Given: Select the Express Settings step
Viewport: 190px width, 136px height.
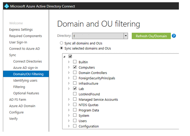Looking at the screenshot, I should [x=21, y=29].
